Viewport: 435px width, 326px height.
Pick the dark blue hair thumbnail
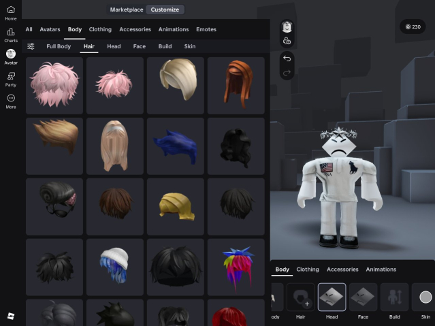point(175,145)
